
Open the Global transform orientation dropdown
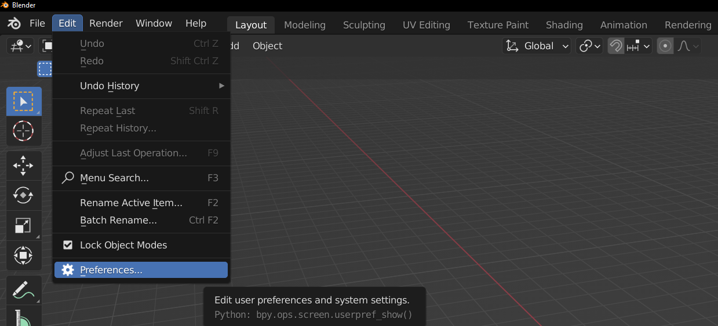[537, 46]
